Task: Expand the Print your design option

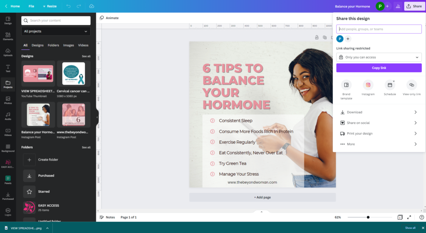Action: 379,133
